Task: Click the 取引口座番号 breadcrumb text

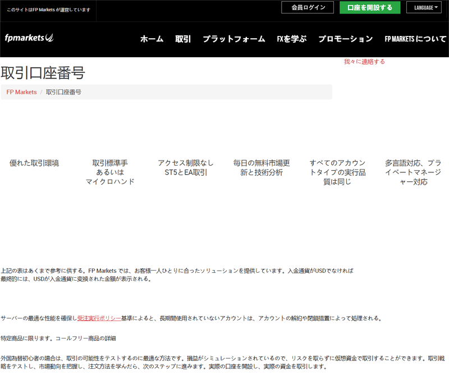Action: 63,92
